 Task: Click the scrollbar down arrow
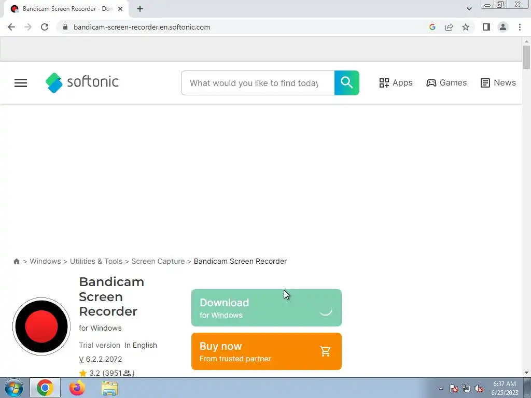tap(526, 373)
